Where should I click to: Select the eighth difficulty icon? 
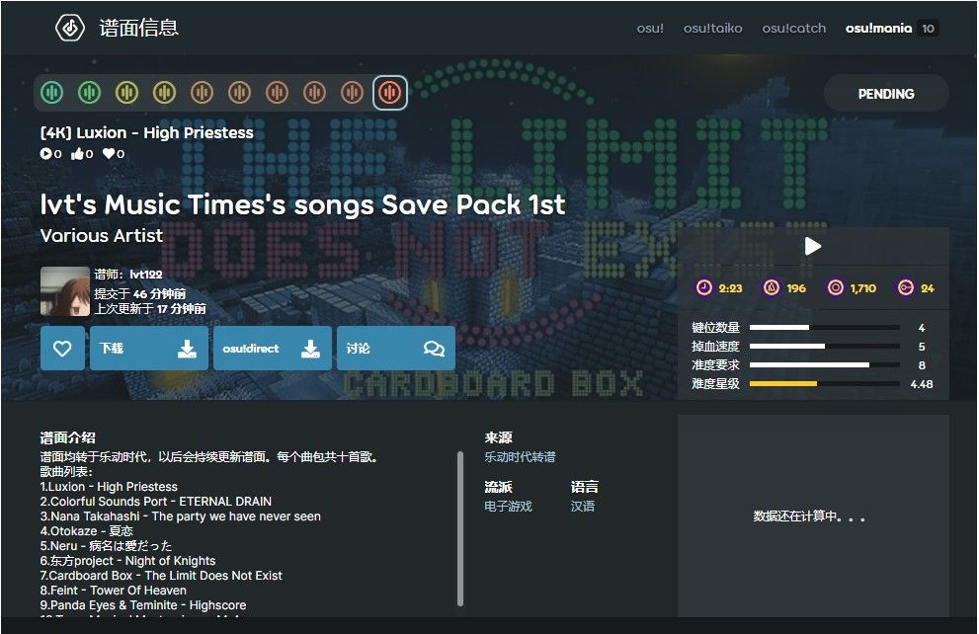pos(315,93)
